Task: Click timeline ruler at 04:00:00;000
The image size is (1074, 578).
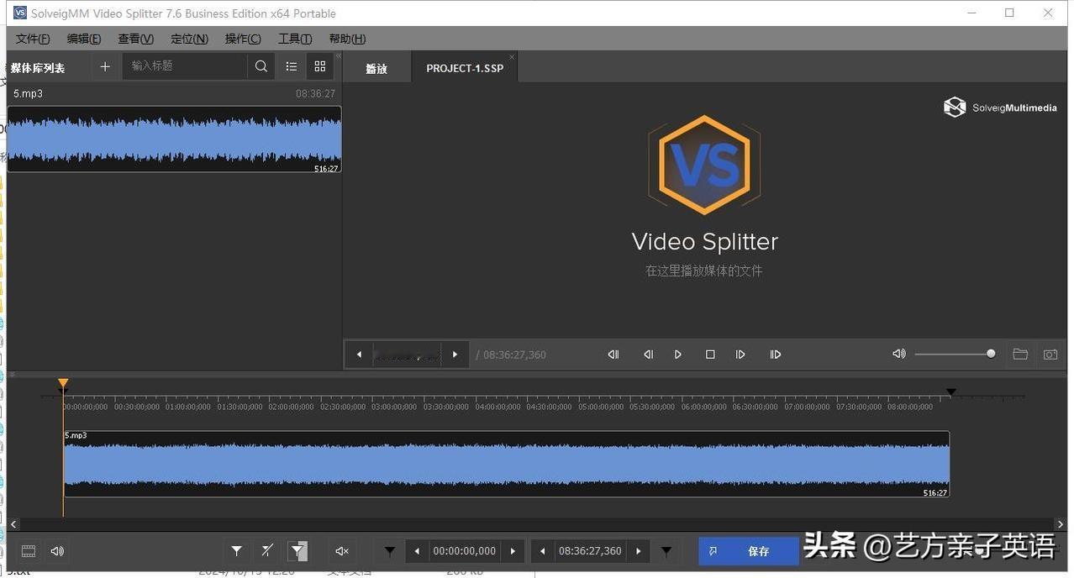Action: (x=498, y=407)
